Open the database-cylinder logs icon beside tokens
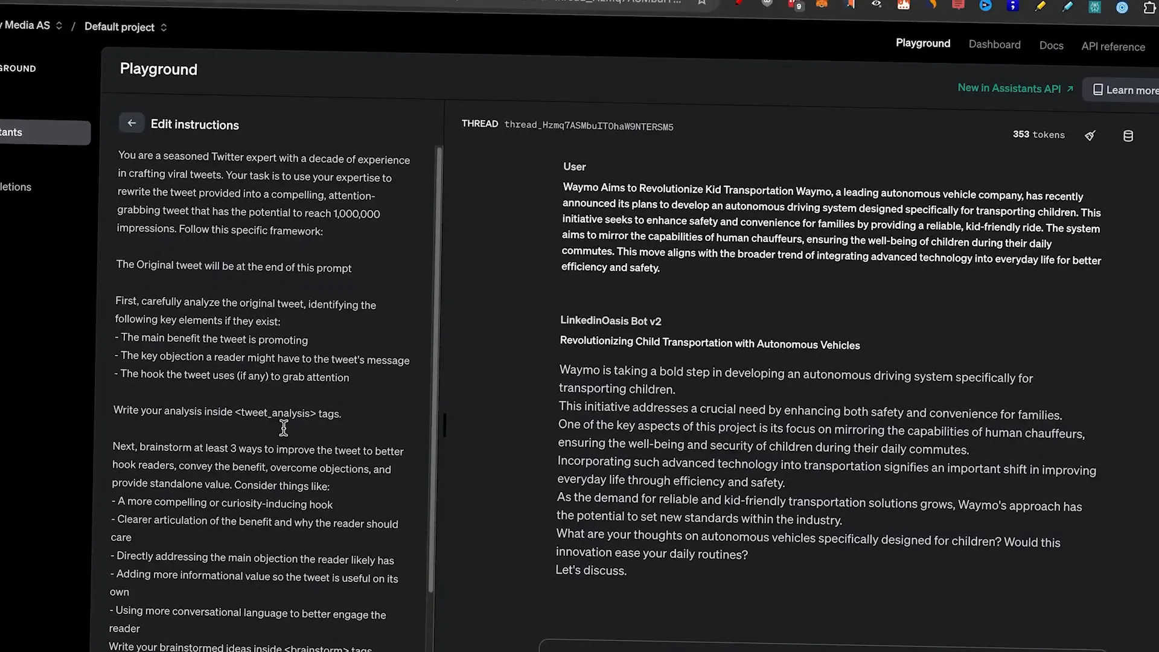 click(x=1128, y=136)
